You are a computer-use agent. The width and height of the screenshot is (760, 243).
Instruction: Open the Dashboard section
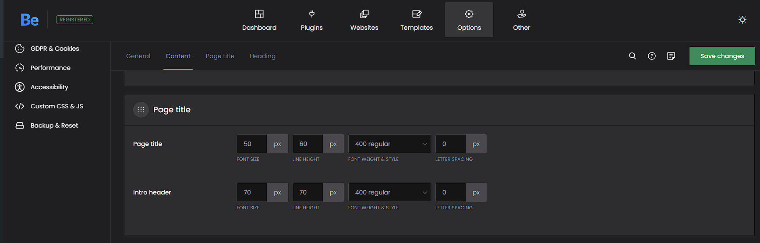259,20
